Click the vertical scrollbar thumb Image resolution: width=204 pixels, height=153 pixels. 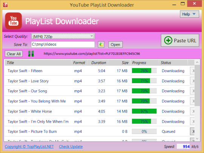pyautogui.click(x=197, y=85)
